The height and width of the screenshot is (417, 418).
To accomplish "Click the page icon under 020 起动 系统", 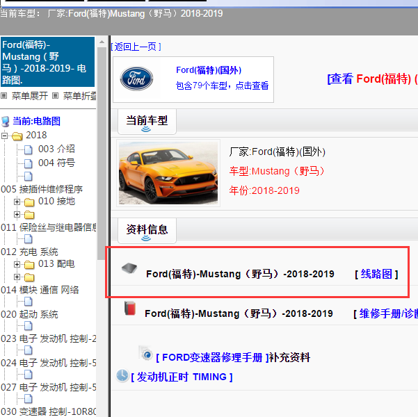I will coord(29,326).
